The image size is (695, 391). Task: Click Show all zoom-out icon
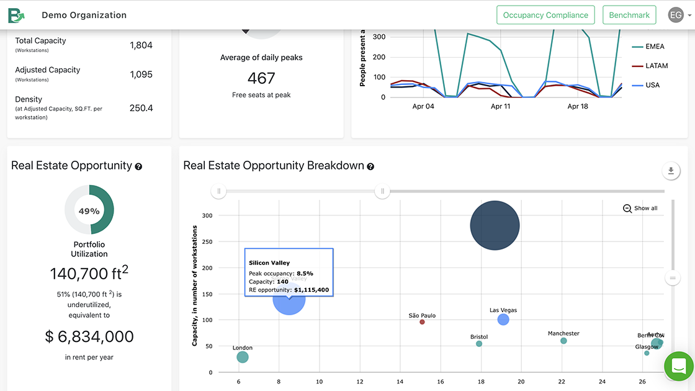click(627, 209)
